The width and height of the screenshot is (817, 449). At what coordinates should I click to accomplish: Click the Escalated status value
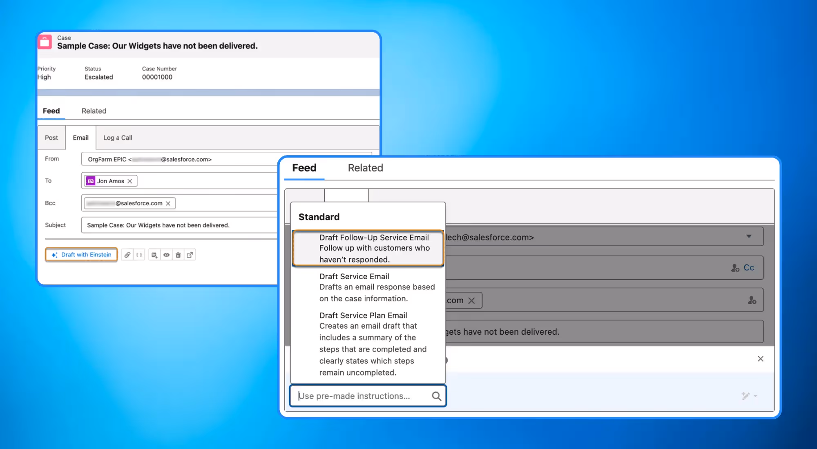coord(99,77)
